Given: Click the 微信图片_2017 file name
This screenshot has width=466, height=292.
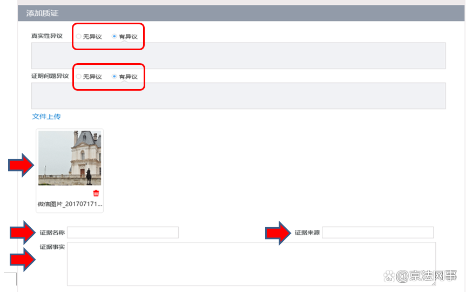Looking at the screenshot, I should [70, 205].
